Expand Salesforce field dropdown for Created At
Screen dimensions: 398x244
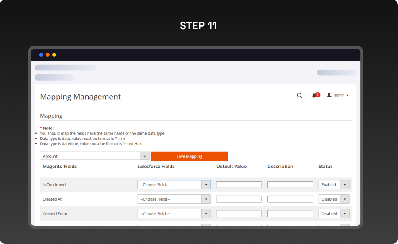(x=174, y=199)
